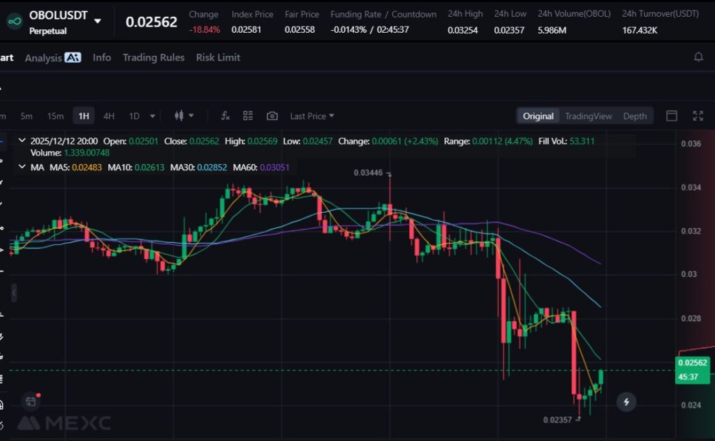The height and width of the screenshot is (441, 715).
Task: Switch chart view to TradingView
Action: tap(588, 116)
